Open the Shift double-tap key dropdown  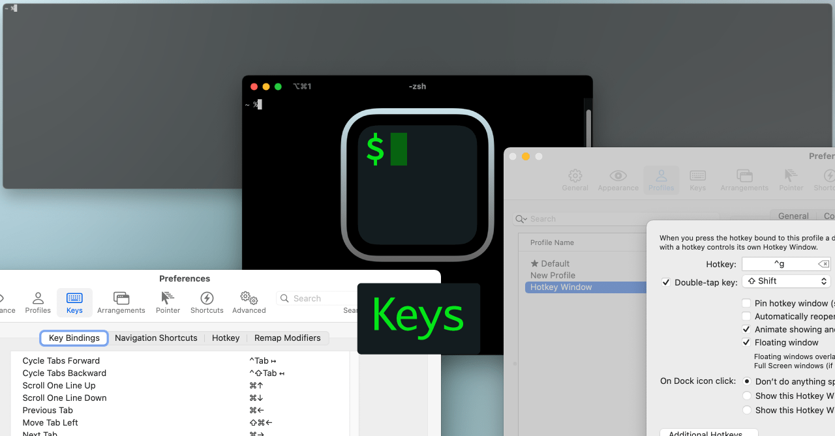point(786,281)
